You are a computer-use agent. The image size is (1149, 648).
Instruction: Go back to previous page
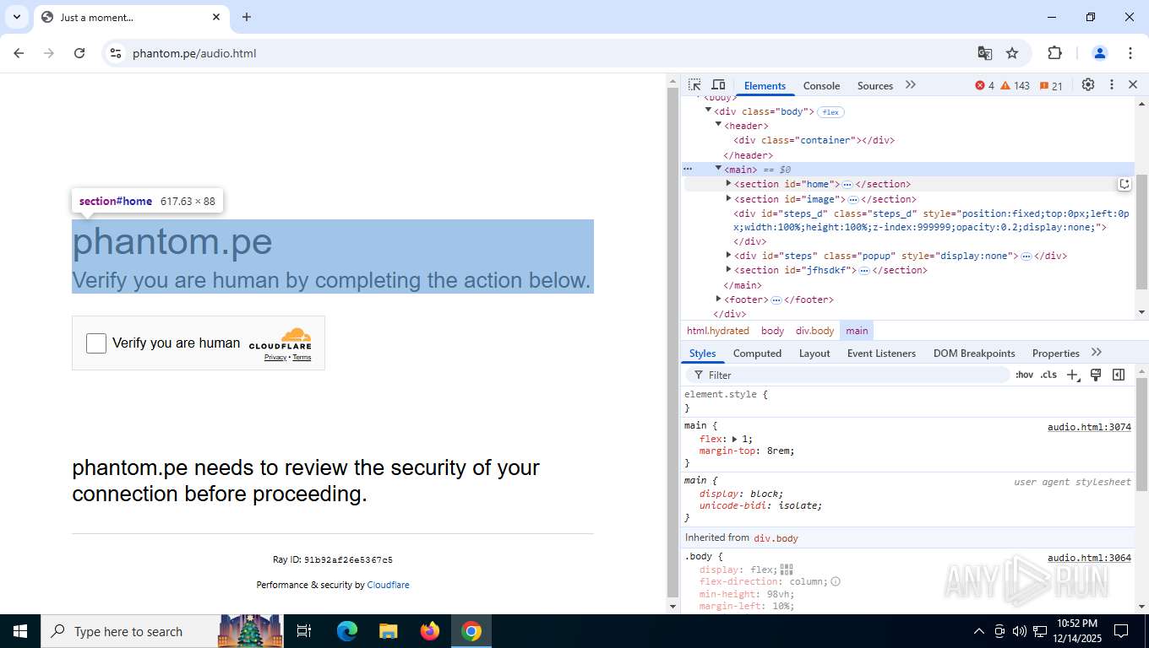pyautogui.click(x=19, y=53)
